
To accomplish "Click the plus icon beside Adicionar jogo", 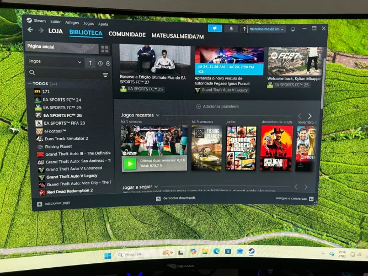I will tap(39, 204).
